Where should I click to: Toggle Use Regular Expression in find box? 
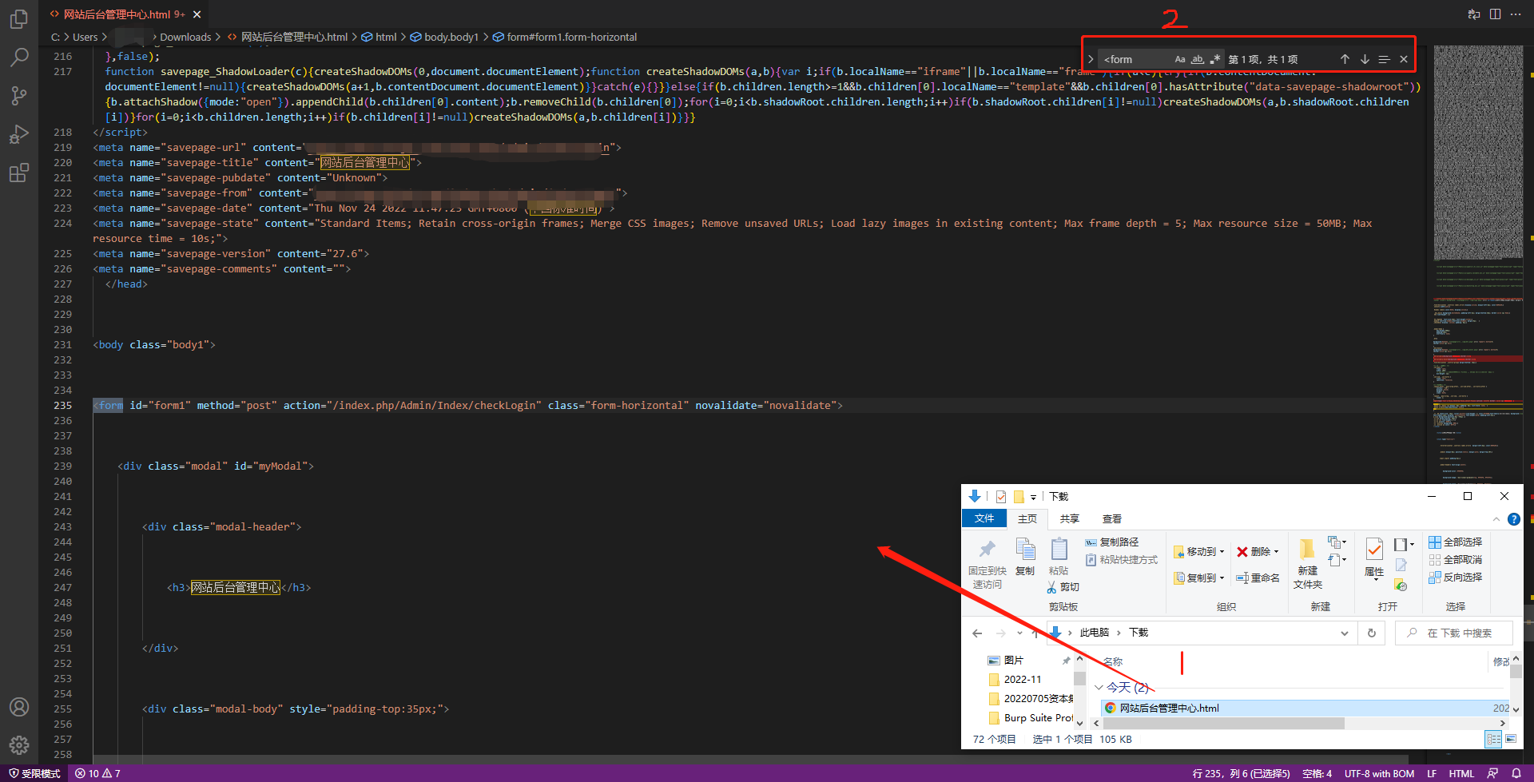click(1214, 59)
